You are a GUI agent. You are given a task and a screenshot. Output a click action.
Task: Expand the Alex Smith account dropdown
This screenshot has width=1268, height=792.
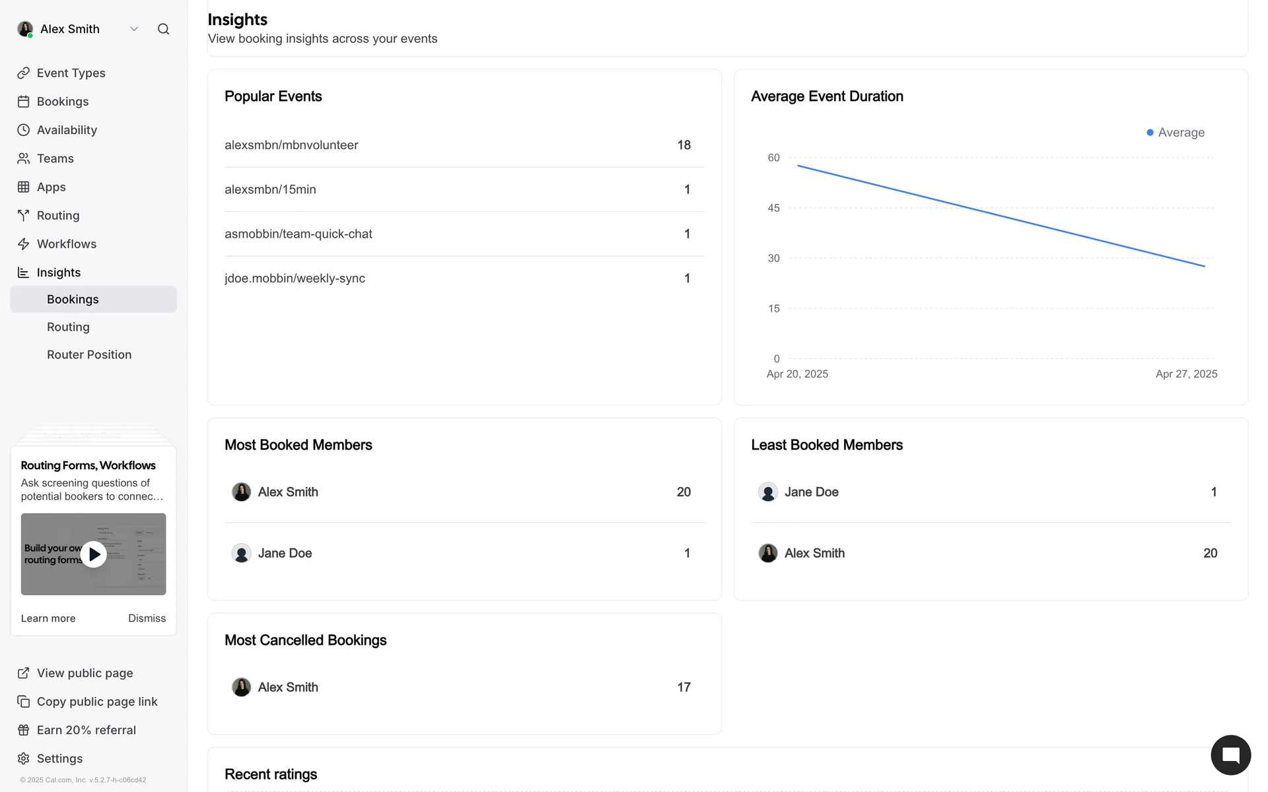[x=134, y=29]
